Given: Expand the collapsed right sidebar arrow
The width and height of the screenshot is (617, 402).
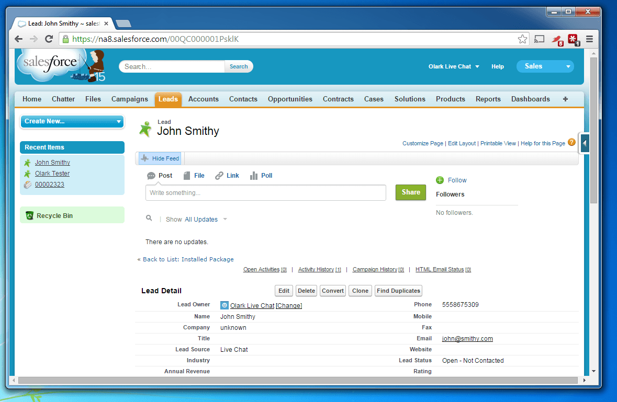Looking at the screenshot, I should (585, 143).
